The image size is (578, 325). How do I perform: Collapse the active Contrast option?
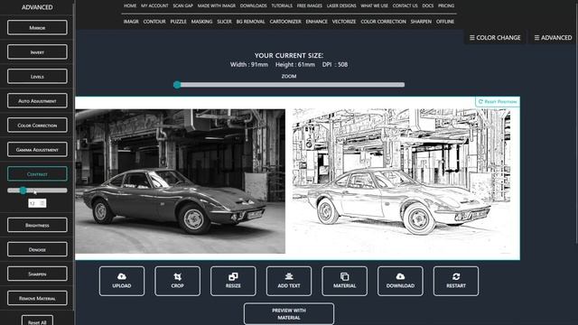coord(37,174)
